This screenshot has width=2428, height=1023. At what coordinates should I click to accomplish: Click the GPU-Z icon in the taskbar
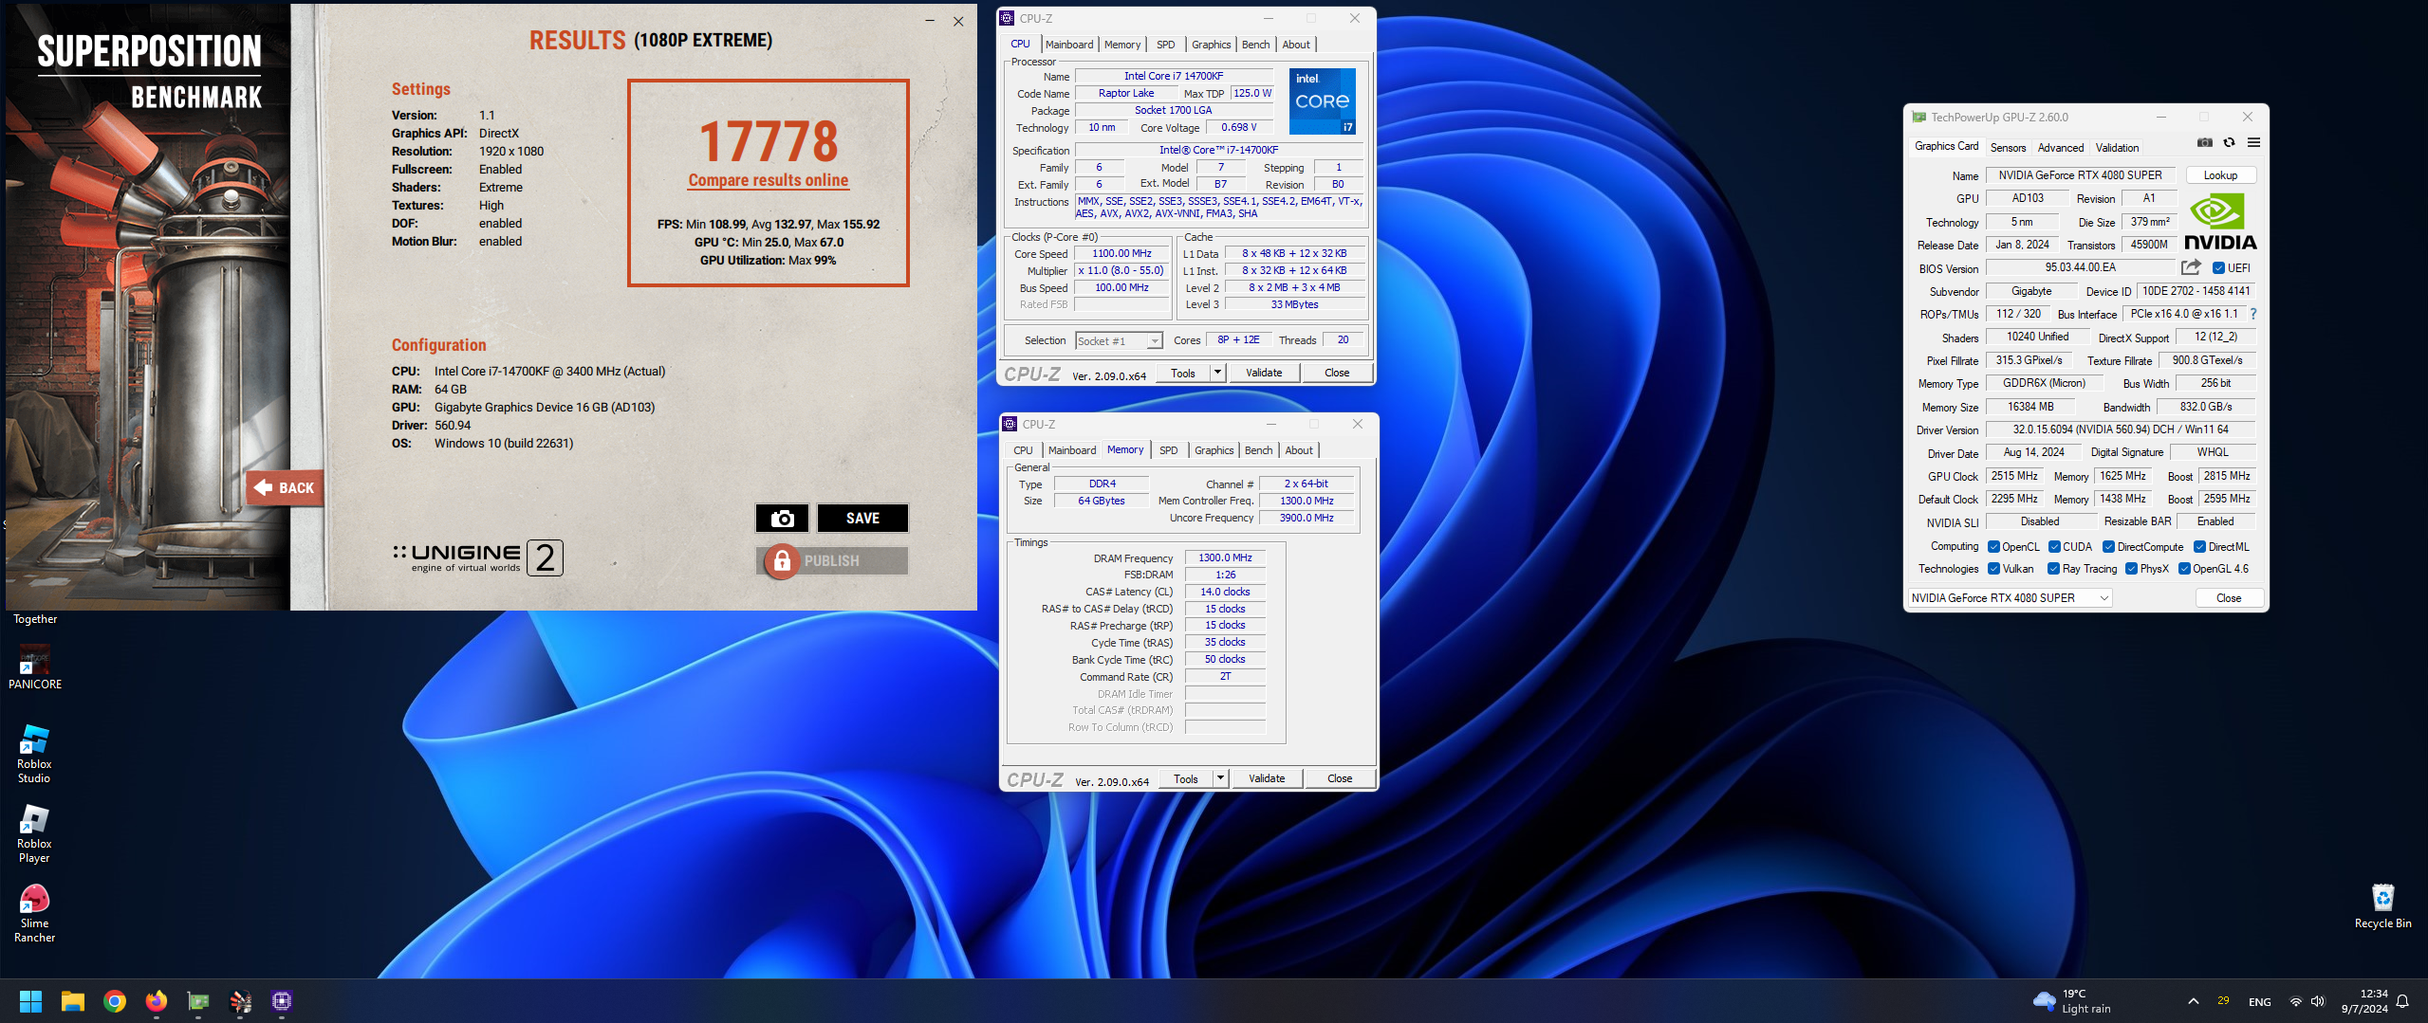coord(198,1001)
